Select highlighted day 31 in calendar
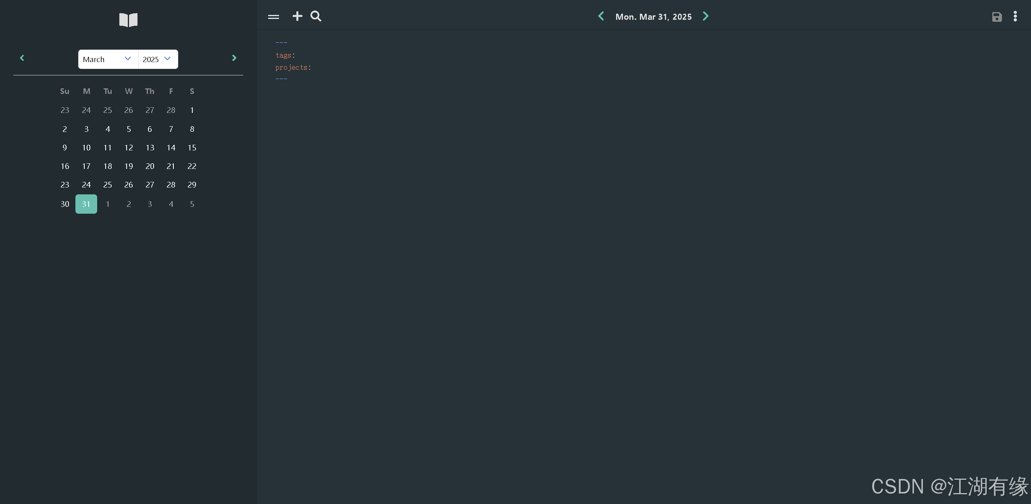The width and height of the screenshot is (1031, 504). pos(86,204)
